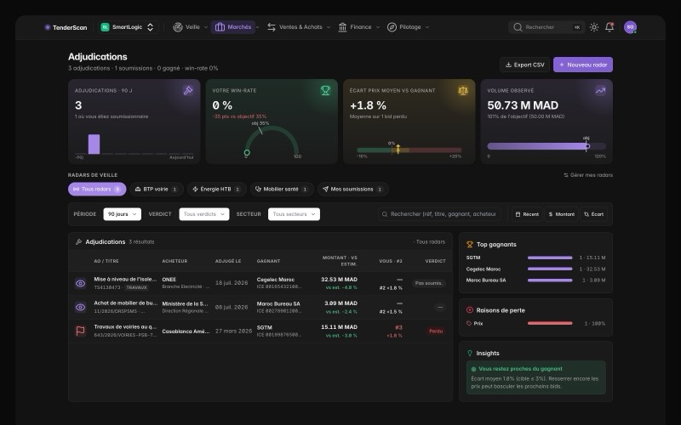This screenshot has width=681, height=425.
Task: Open the Finance menu
Action: point(358,27)
